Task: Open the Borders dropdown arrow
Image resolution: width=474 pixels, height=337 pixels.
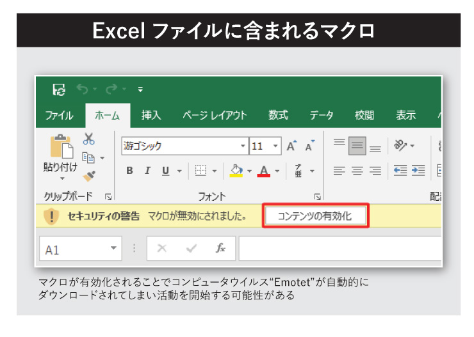Action: pos(215,171)
